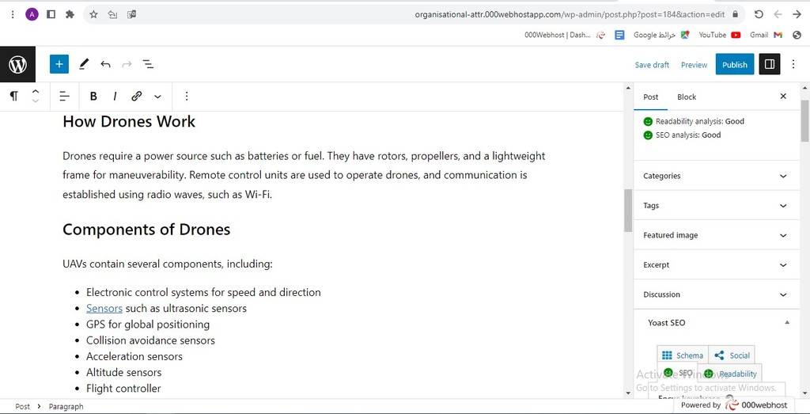This screenshot has width=810, height=414.
Task: Publish the post
Action: click(x=735, y=65)
